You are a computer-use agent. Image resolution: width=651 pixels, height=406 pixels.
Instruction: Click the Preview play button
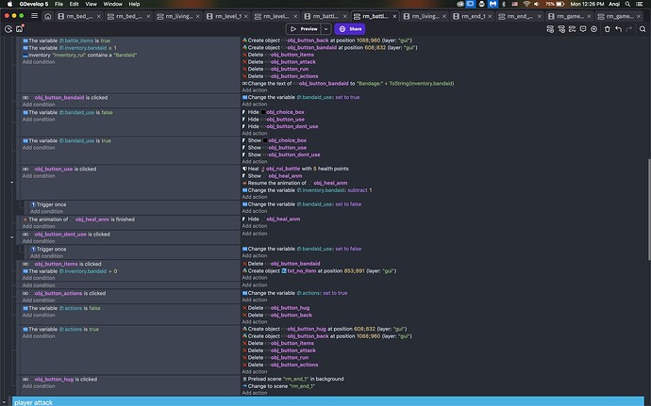pyautogui.click(x=304, y=29)
